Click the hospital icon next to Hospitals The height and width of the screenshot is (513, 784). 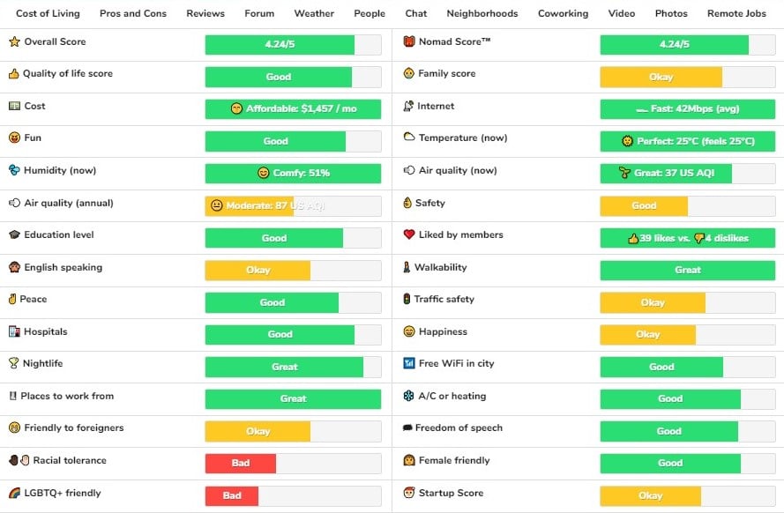click(x=14, y=332)
